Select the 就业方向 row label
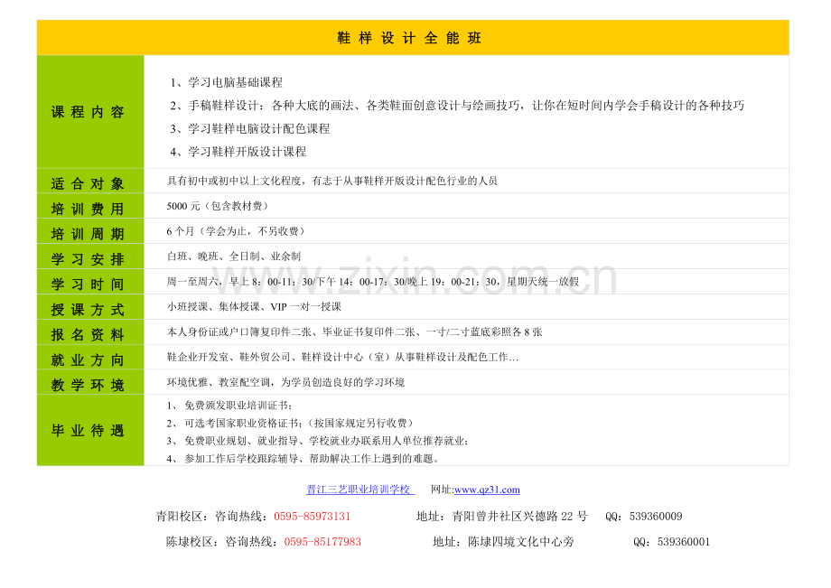The width and height of the screenshot is (831, 588). 89,359
